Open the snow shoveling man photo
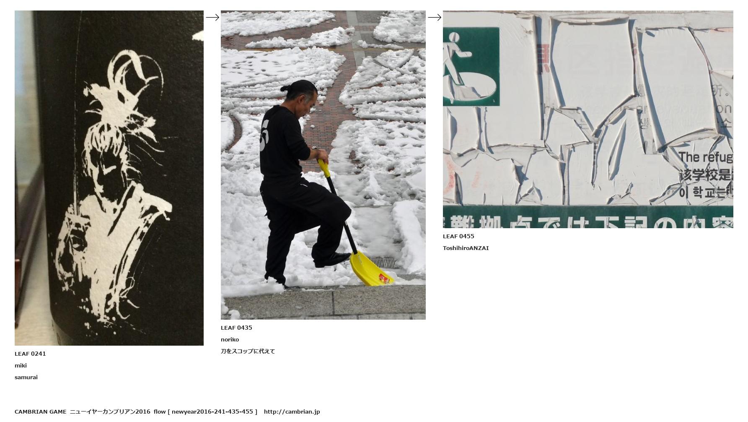The height and width of the screenshot is (422, 748). pyautogui.click(x=323, y=165)
